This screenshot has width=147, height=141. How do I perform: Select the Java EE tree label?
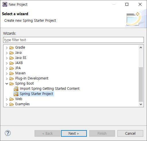21,58
